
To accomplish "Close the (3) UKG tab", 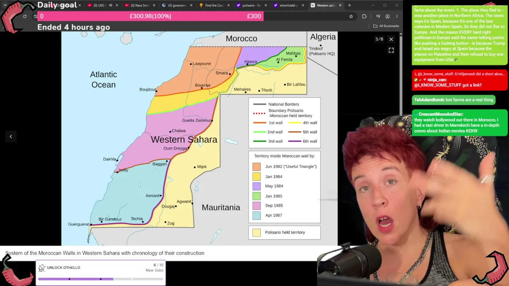I will pyautogui.click(x=117, y=6).
